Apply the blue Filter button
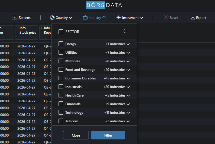 point(108,135)
